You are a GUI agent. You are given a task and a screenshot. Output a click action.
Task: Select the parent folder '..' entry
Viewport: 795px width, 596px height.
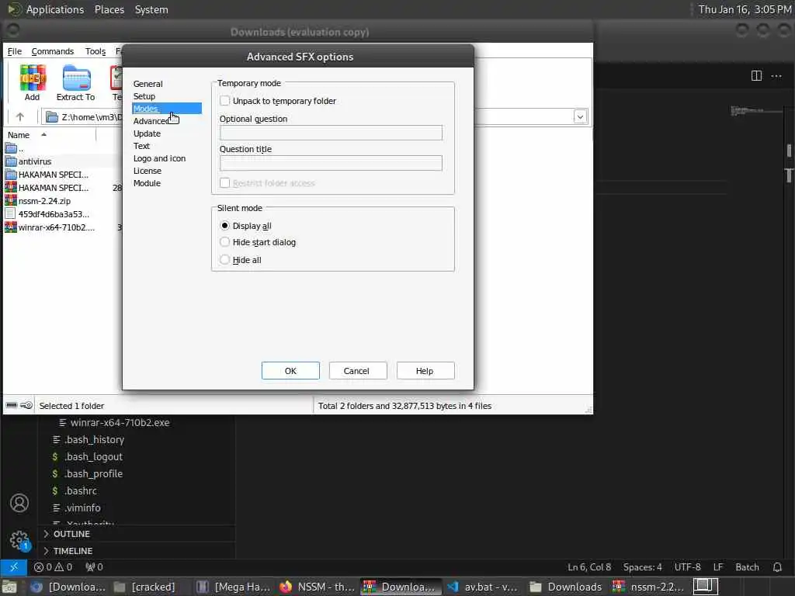[x=14, y=148]
